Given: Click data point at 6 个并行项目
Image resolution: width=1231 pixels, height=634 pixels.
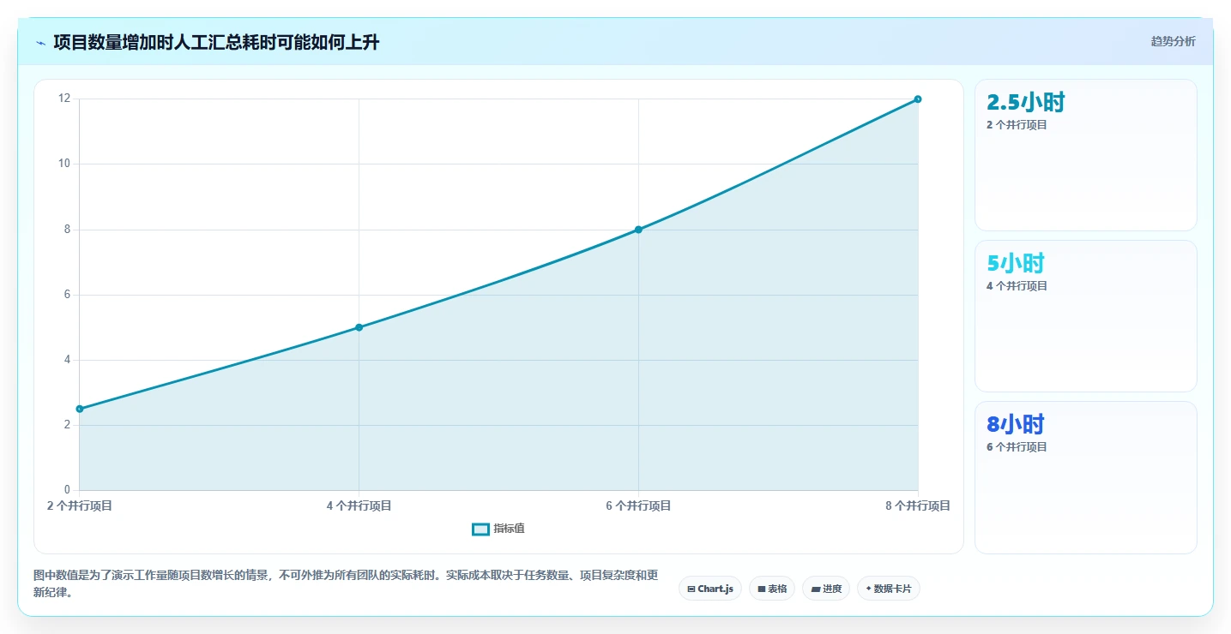Looking at the screenshot, I should pyautogui.click(x=638, y=230).
